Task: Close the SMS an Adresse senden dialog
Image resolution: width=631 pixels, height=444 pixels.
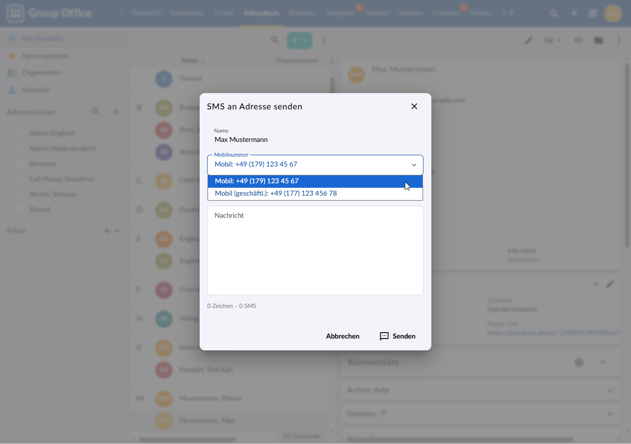Action: 414,106
